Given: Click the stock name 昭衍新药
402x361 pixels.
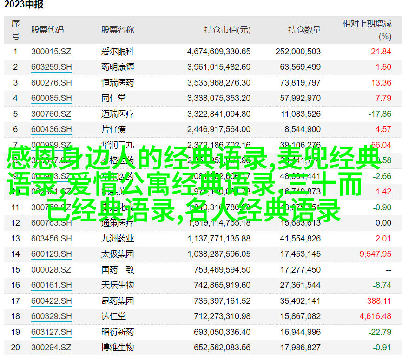Looking at the screenshot, I should pyautogui.click(x=118, y=332).
